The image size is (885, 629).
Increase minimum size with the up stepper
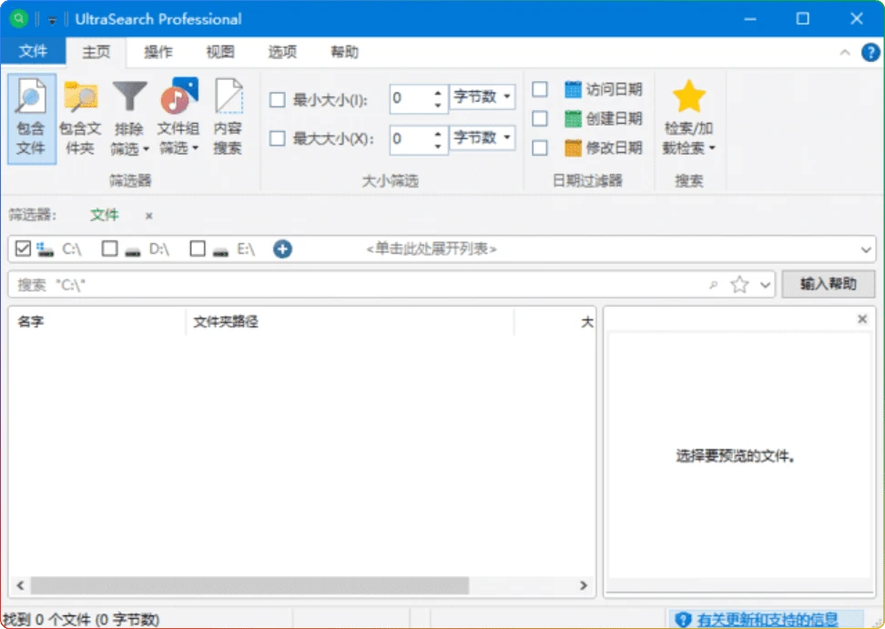coord(439,92)
